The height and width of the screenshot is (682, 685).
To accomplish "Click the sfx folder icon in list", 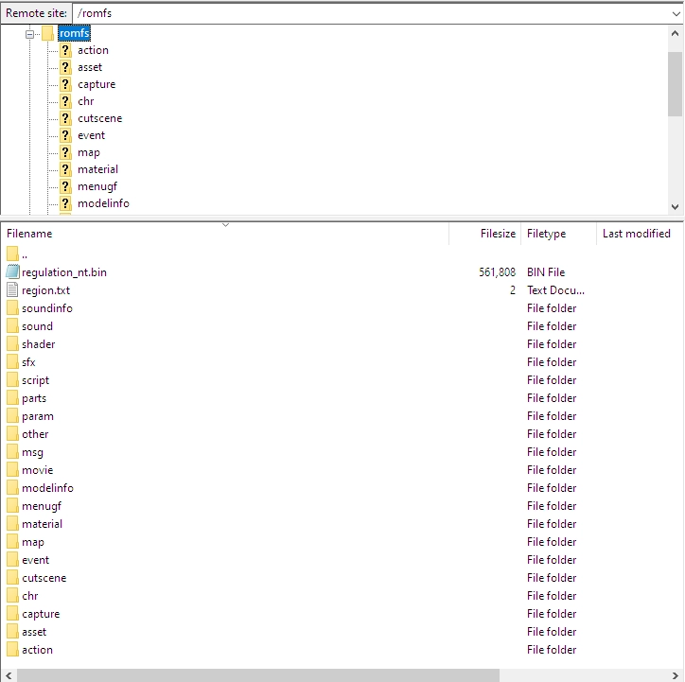I will pyautogui.click(x=12, y=362).
